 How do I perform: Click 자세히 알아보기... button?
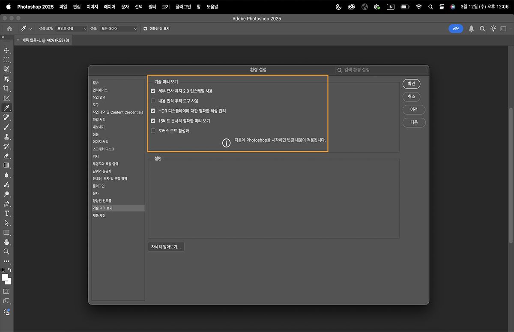(x=166, y=247)
